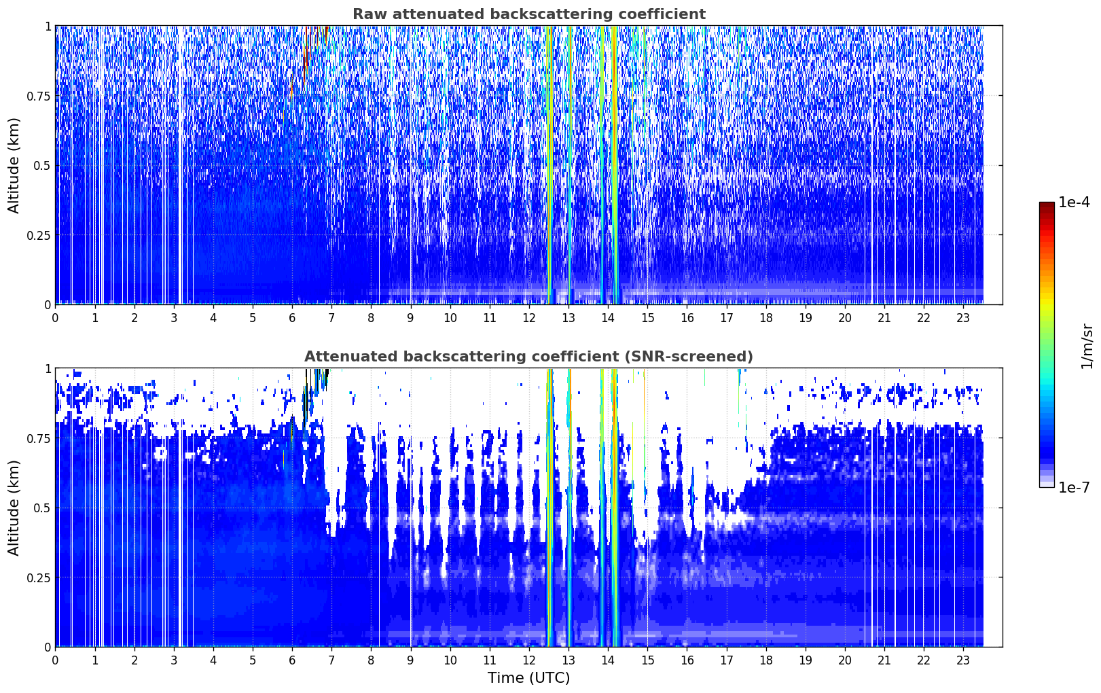
Task: Click the '0.5' altitude tick on the raw plot
Action: point(43,166)
